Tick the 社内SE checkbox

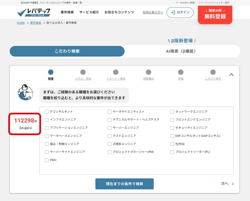pos(172,144)
